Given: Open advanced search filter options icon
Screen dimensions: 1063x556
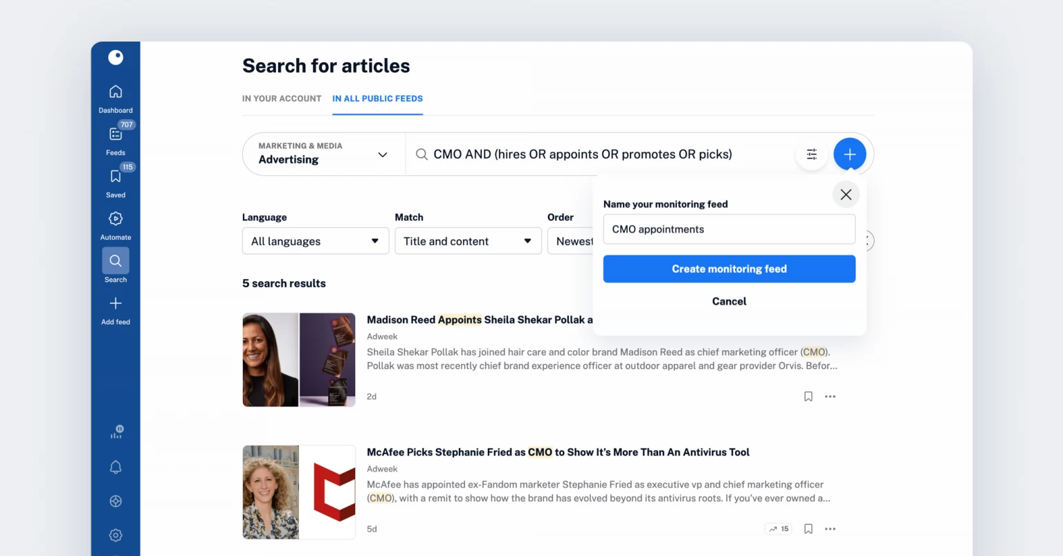Looking at the screenshot, I should pyautogui.click(x=811, y=154).
